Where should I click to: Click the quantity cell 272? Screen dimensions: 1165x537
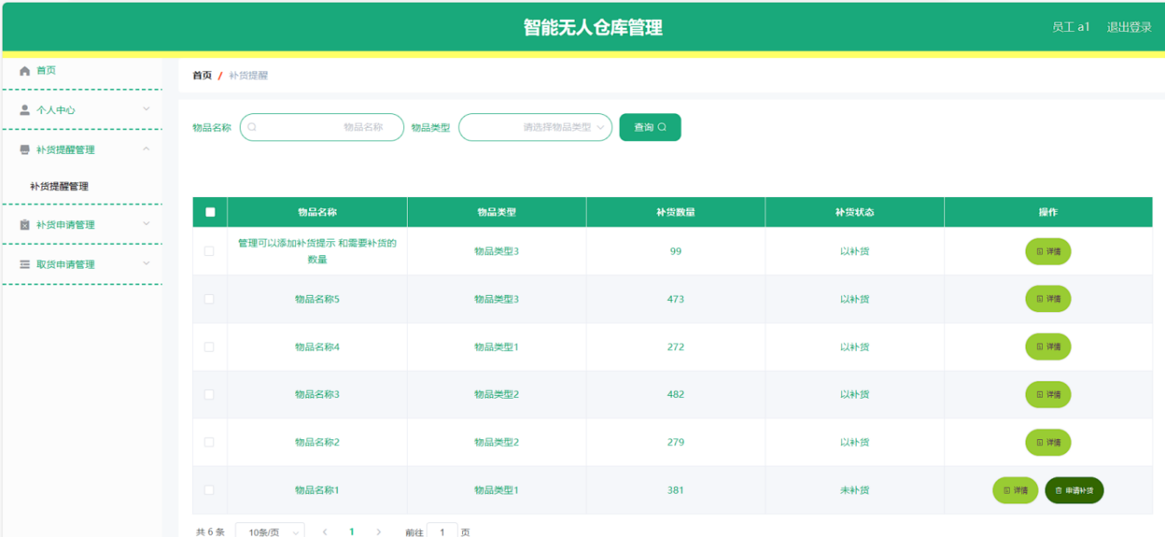pos(676,347)
